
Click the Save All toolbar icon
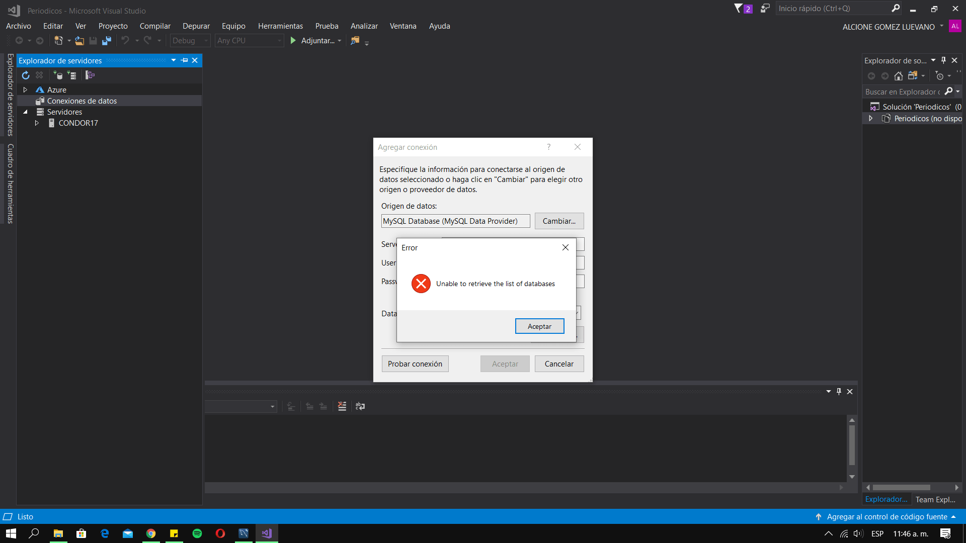[107, 41]
